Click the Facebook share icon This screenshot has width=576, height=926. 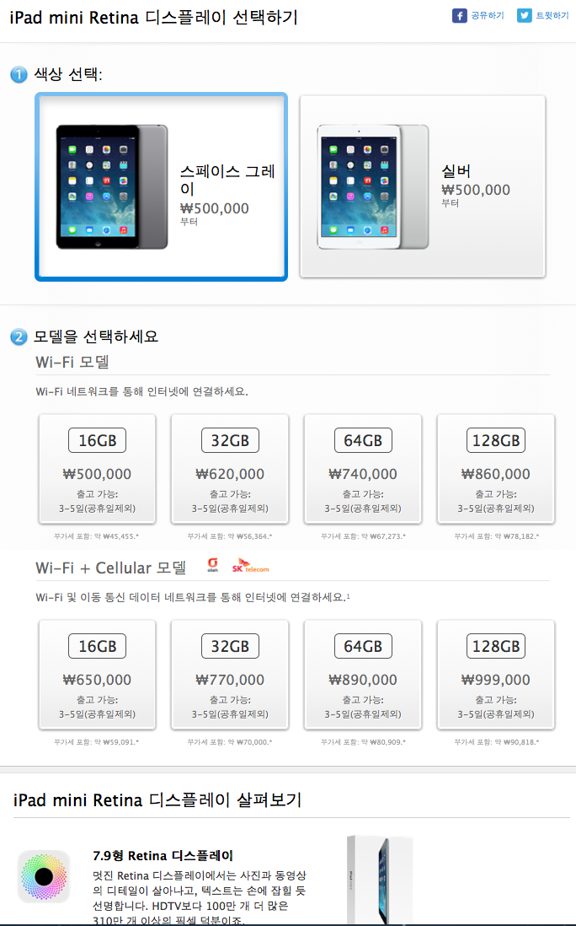click(459, 15)
